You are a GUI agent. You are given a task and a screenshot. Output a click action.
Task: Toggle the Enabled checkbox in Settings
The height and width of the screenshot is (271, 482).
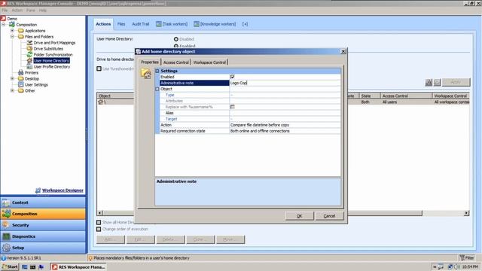233,77
